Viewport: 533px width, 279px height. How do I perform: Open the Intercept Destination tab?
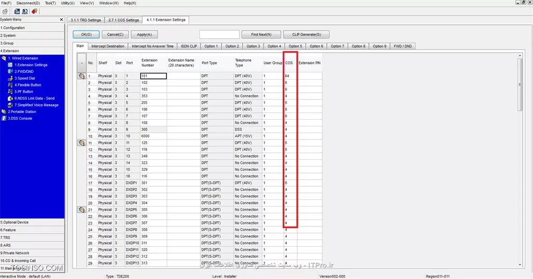pos(108,46)
